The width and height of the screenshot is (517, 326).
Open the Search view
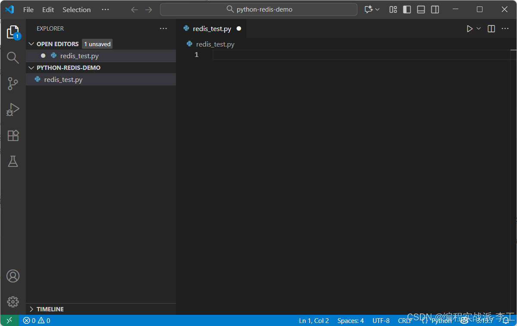point(13,58)
